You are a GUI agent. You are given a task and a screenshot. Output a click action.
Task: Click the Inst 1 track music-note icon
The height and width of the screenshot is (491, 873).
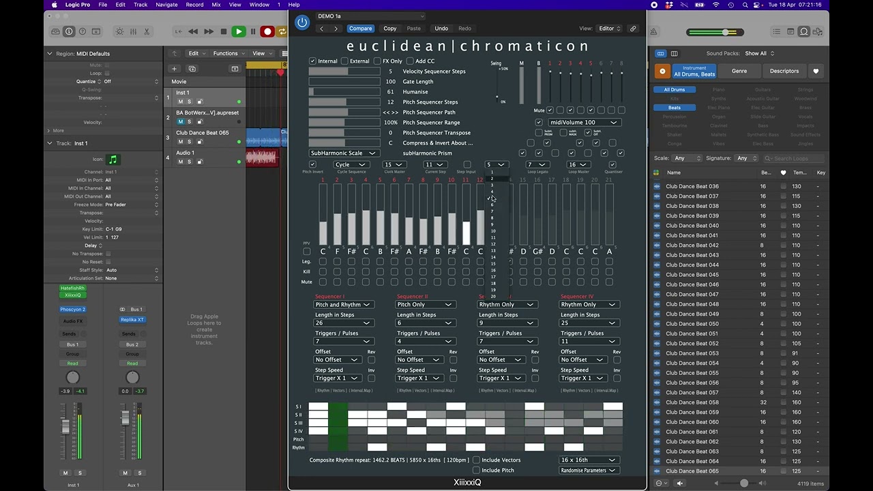click(x=113, y=160)
